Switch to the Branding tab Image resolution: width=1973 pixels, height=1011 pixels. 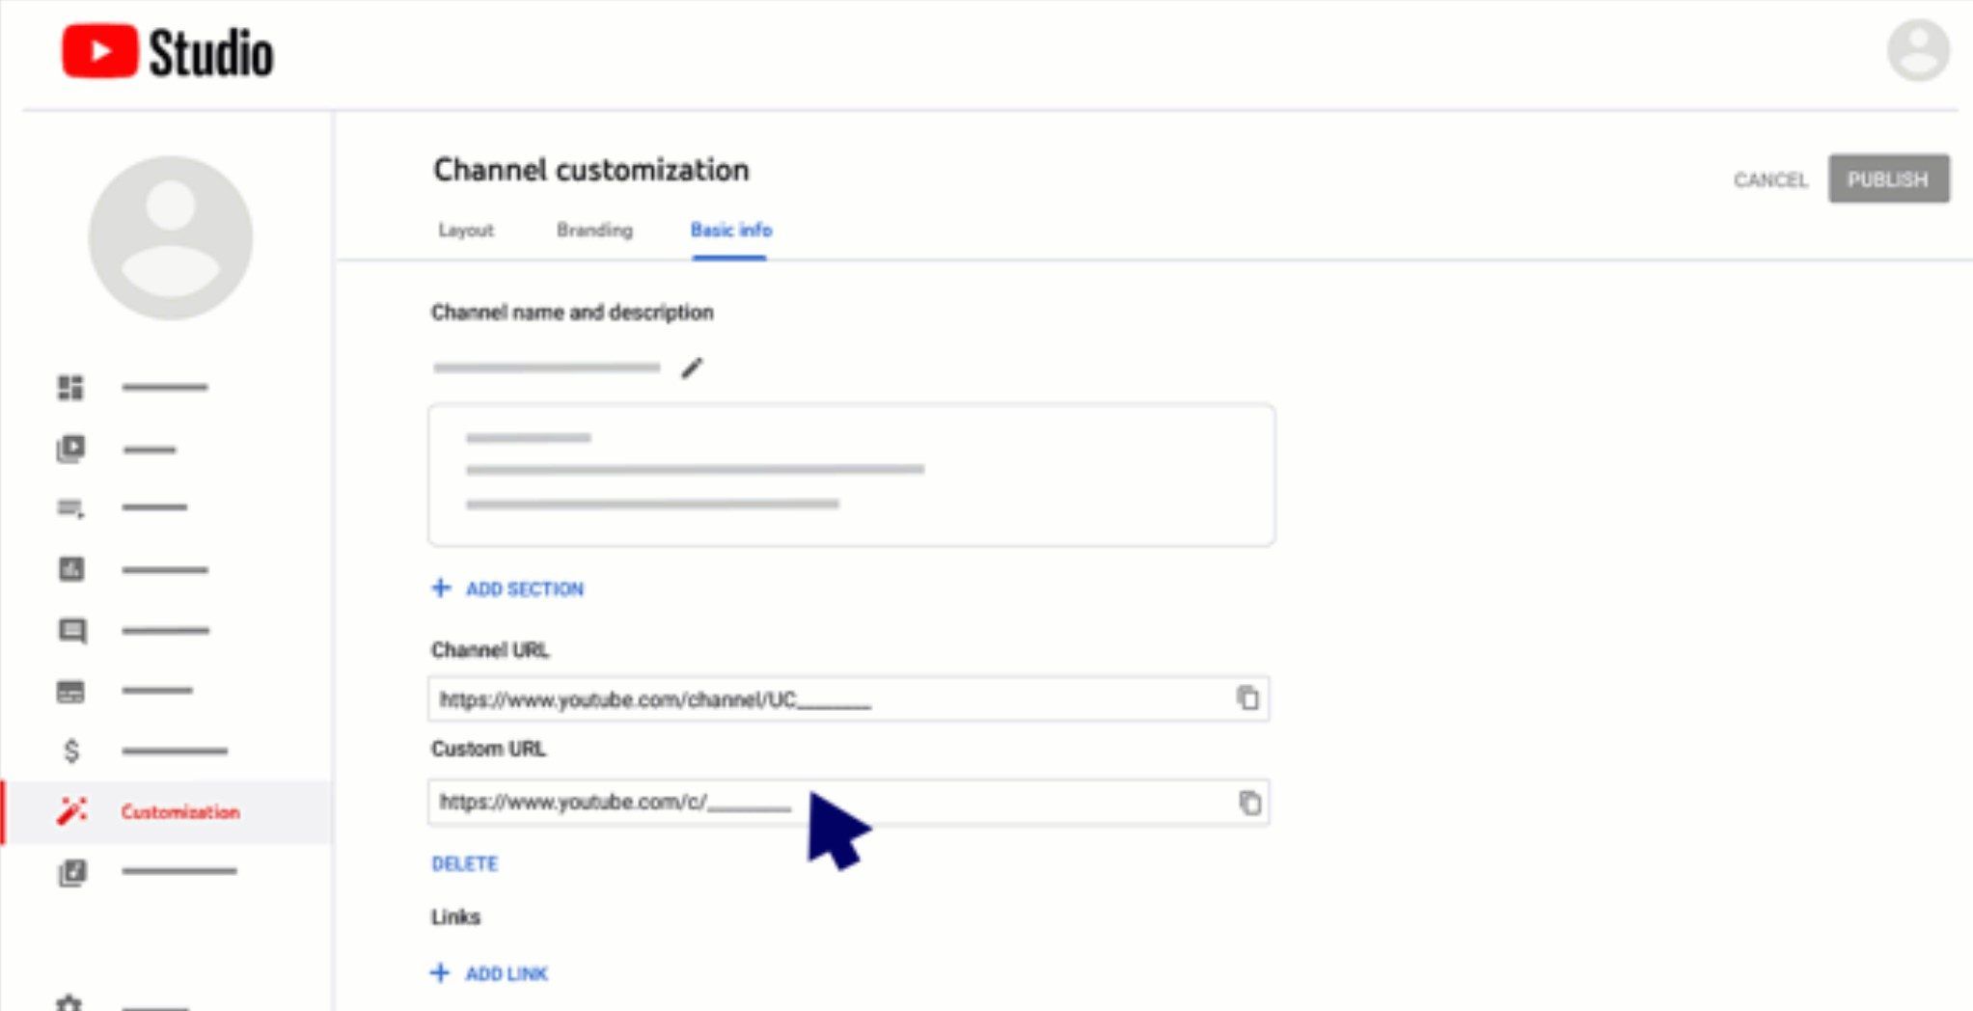click(x=594, y=231)
